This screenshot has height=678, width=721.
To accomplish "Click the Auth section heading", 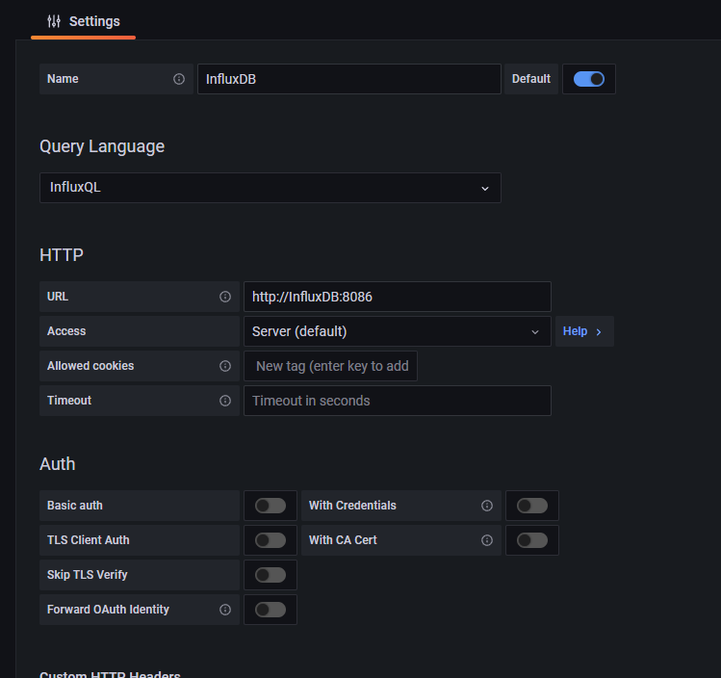I will click(x=58, y=464).
